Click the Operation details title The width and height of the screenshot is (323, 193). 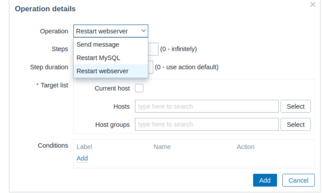coord(45,9)
